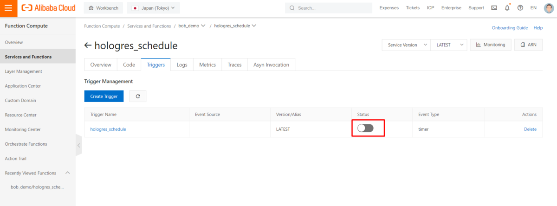Refresh the trigger list
This screenshot has width=557, height=206.
coord(138,96)
